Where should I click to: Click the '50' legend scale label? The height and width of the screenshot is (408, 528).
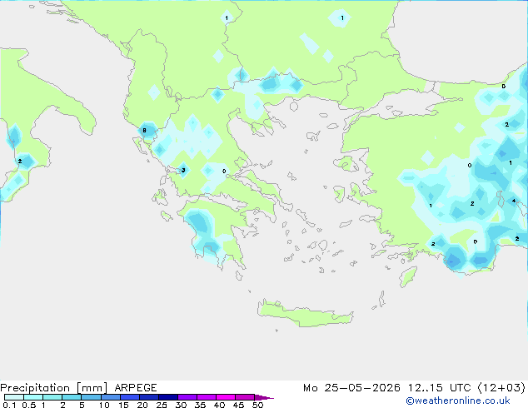[257, 405]
